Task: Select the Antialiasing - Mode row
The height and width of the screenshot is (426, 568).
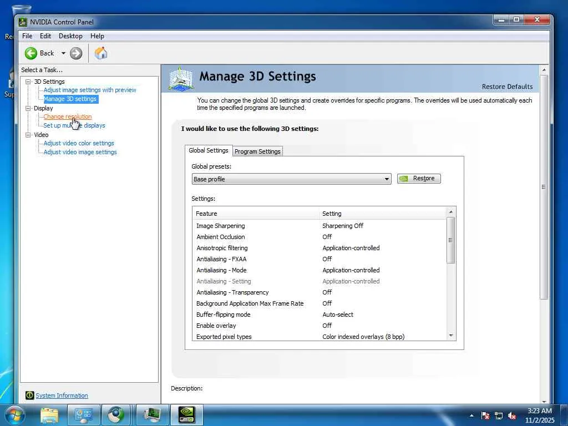Action: click(x=320, y=270)
